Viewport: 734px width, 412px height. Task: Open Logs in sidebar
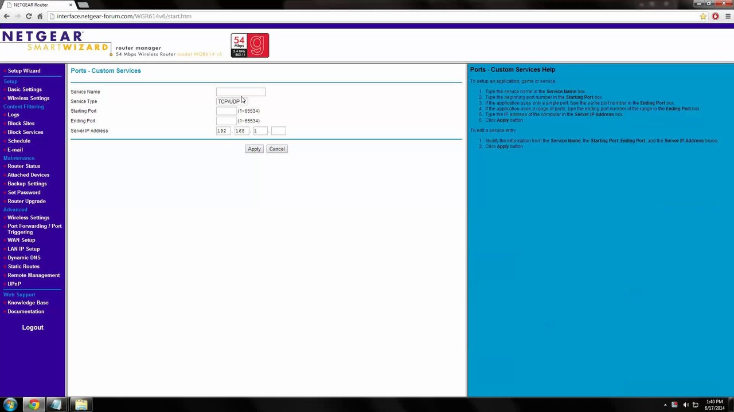[x=13, y=115]
